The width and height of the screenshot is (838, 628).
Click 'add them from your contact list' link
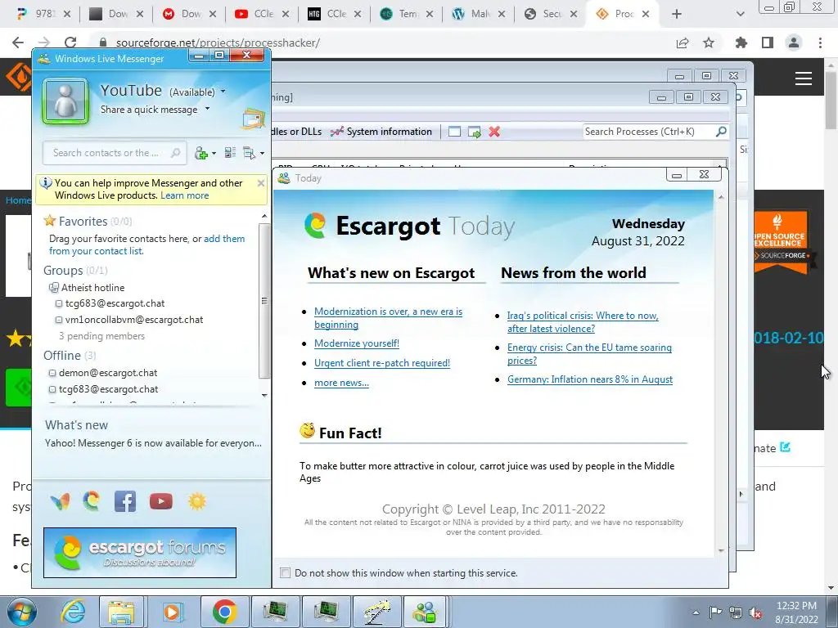pos(147,244)
